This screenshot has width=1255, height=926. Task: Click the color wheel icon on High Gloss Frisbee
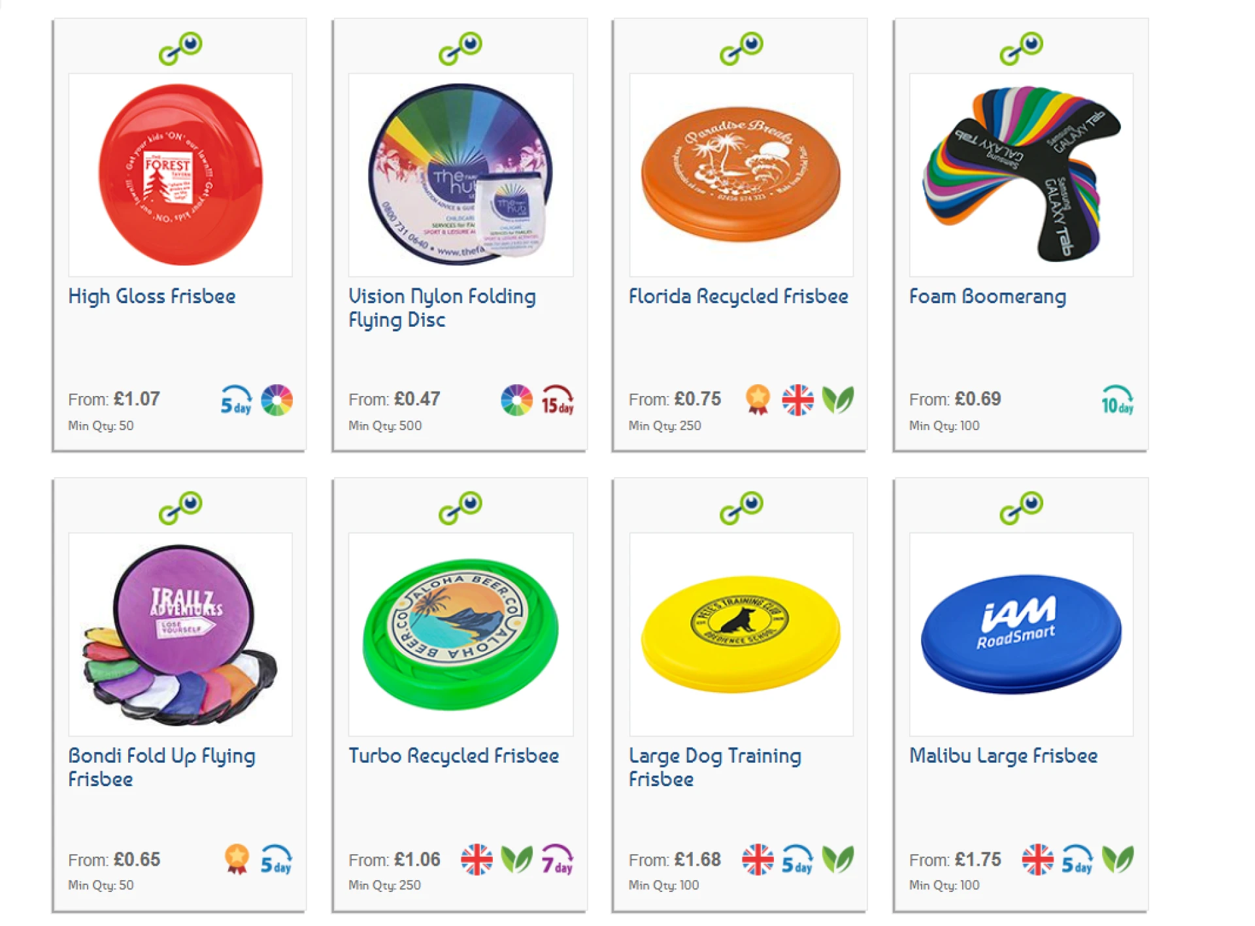click(x=276, y=401)
